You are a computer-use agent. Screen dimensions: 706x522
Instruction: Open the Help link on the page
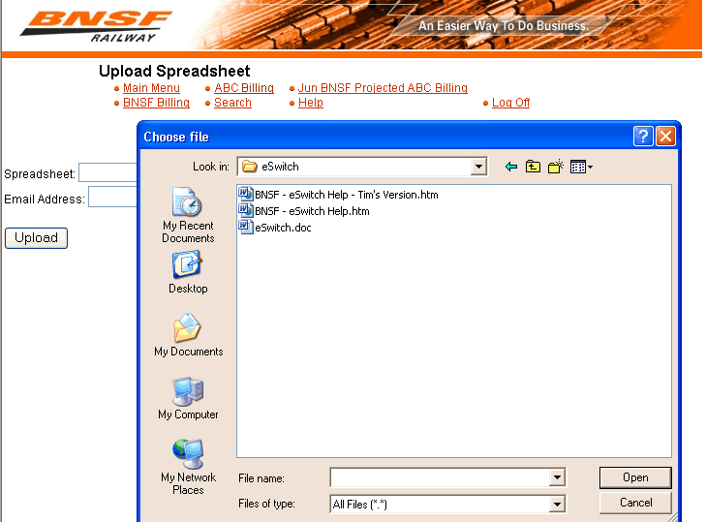[x=311, y=103]
